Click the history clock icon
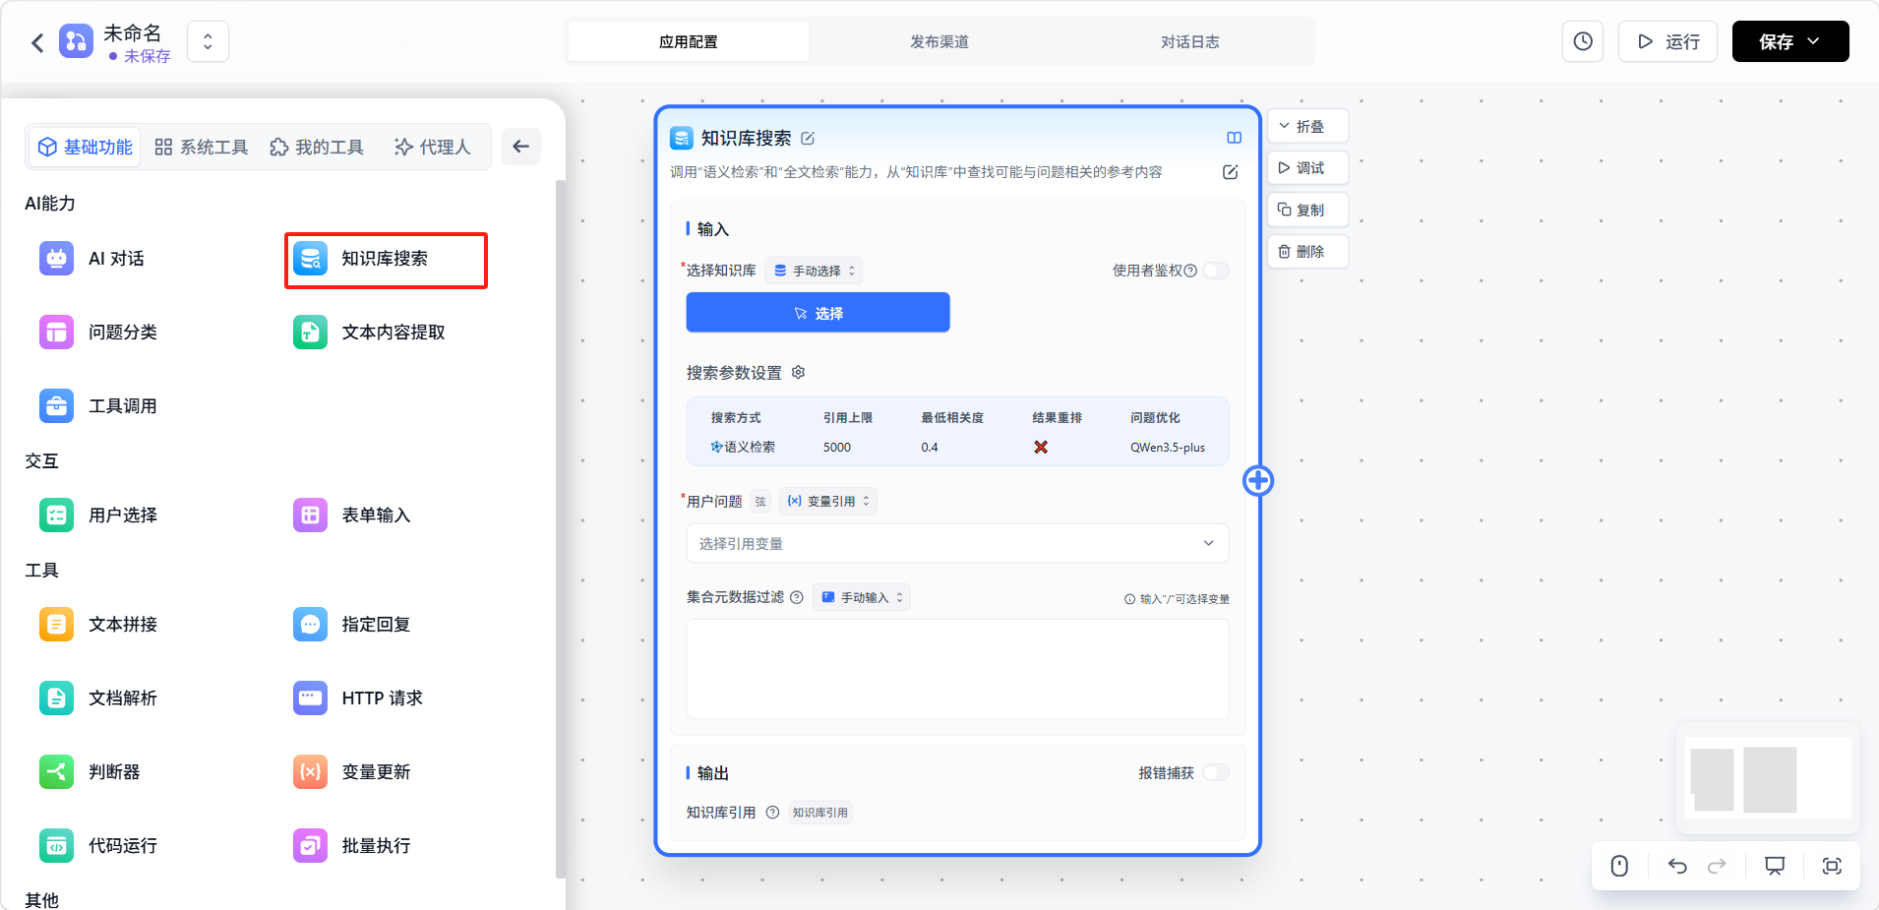The height and width of the screenshot is (910, 1879). click(x=1582, y=41)
